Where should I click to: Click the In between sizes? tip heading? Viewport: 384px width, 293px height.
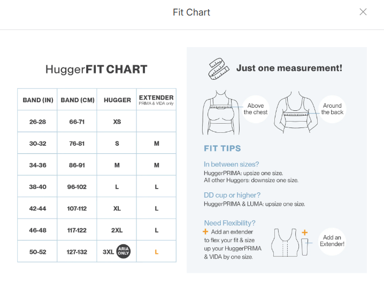tap(231, 164)
